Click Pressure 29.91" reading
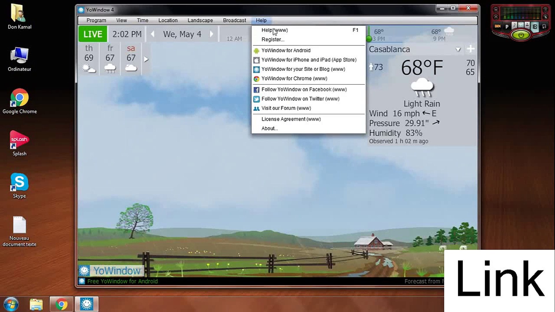555x312 pixels. (x=404, y=123)
